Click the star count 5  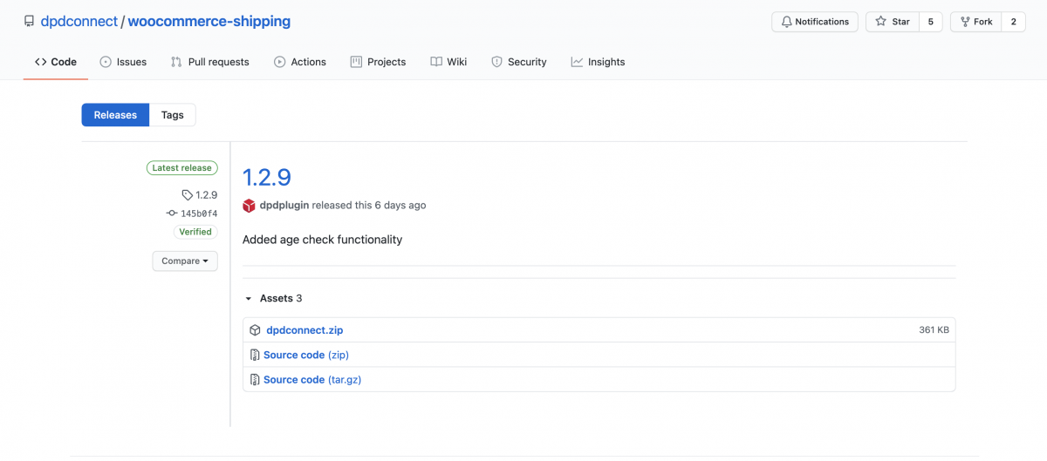(930, 22)
